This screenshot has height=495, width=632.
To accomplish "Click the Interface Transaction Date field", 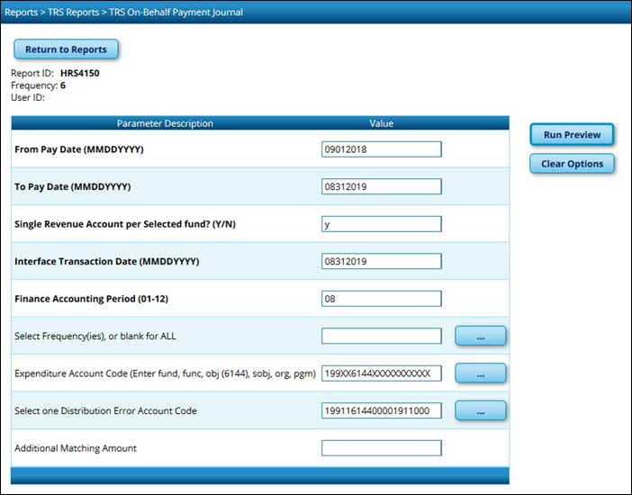I will [x=381, y=261].
